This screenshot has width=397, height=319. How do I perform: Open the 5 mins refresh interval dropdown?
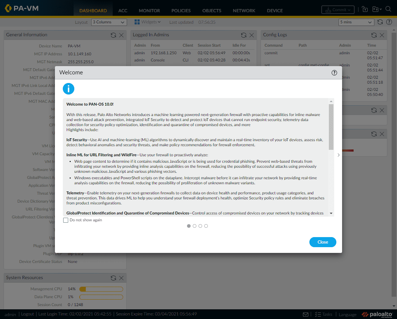(x=356, y=22)
